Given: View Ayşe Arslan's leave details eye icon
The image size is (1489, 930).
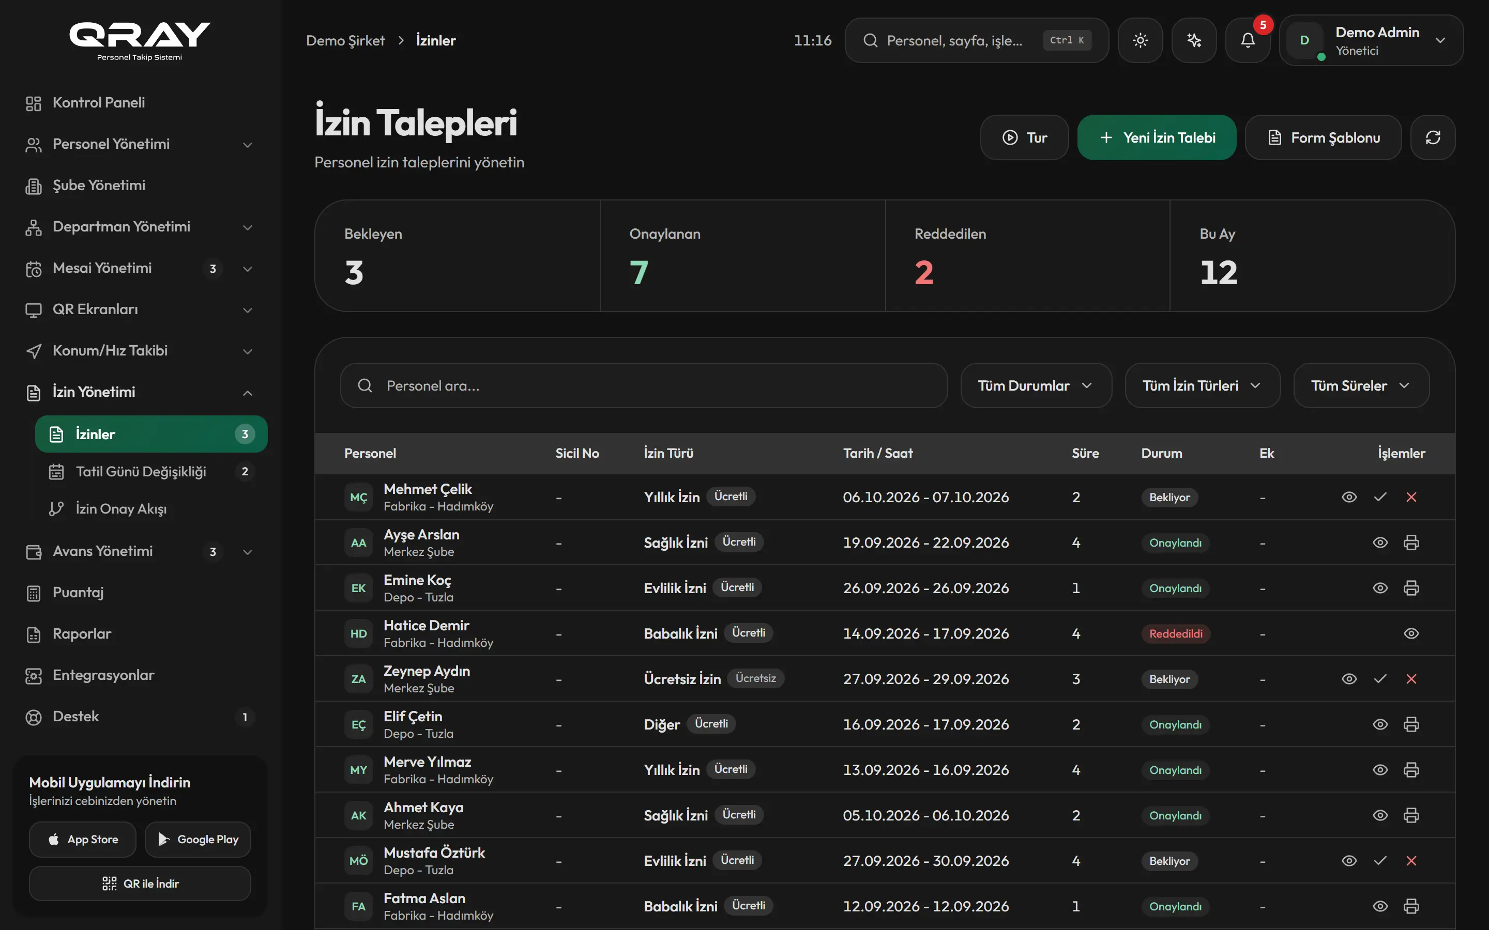Looking at the screenshot, I should tap(1380, 542).
